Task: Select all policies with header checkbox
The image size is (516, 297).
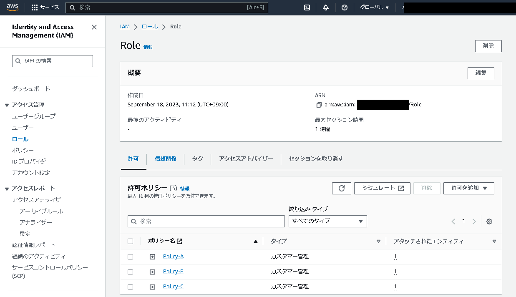Action: (x=131, y=242)
